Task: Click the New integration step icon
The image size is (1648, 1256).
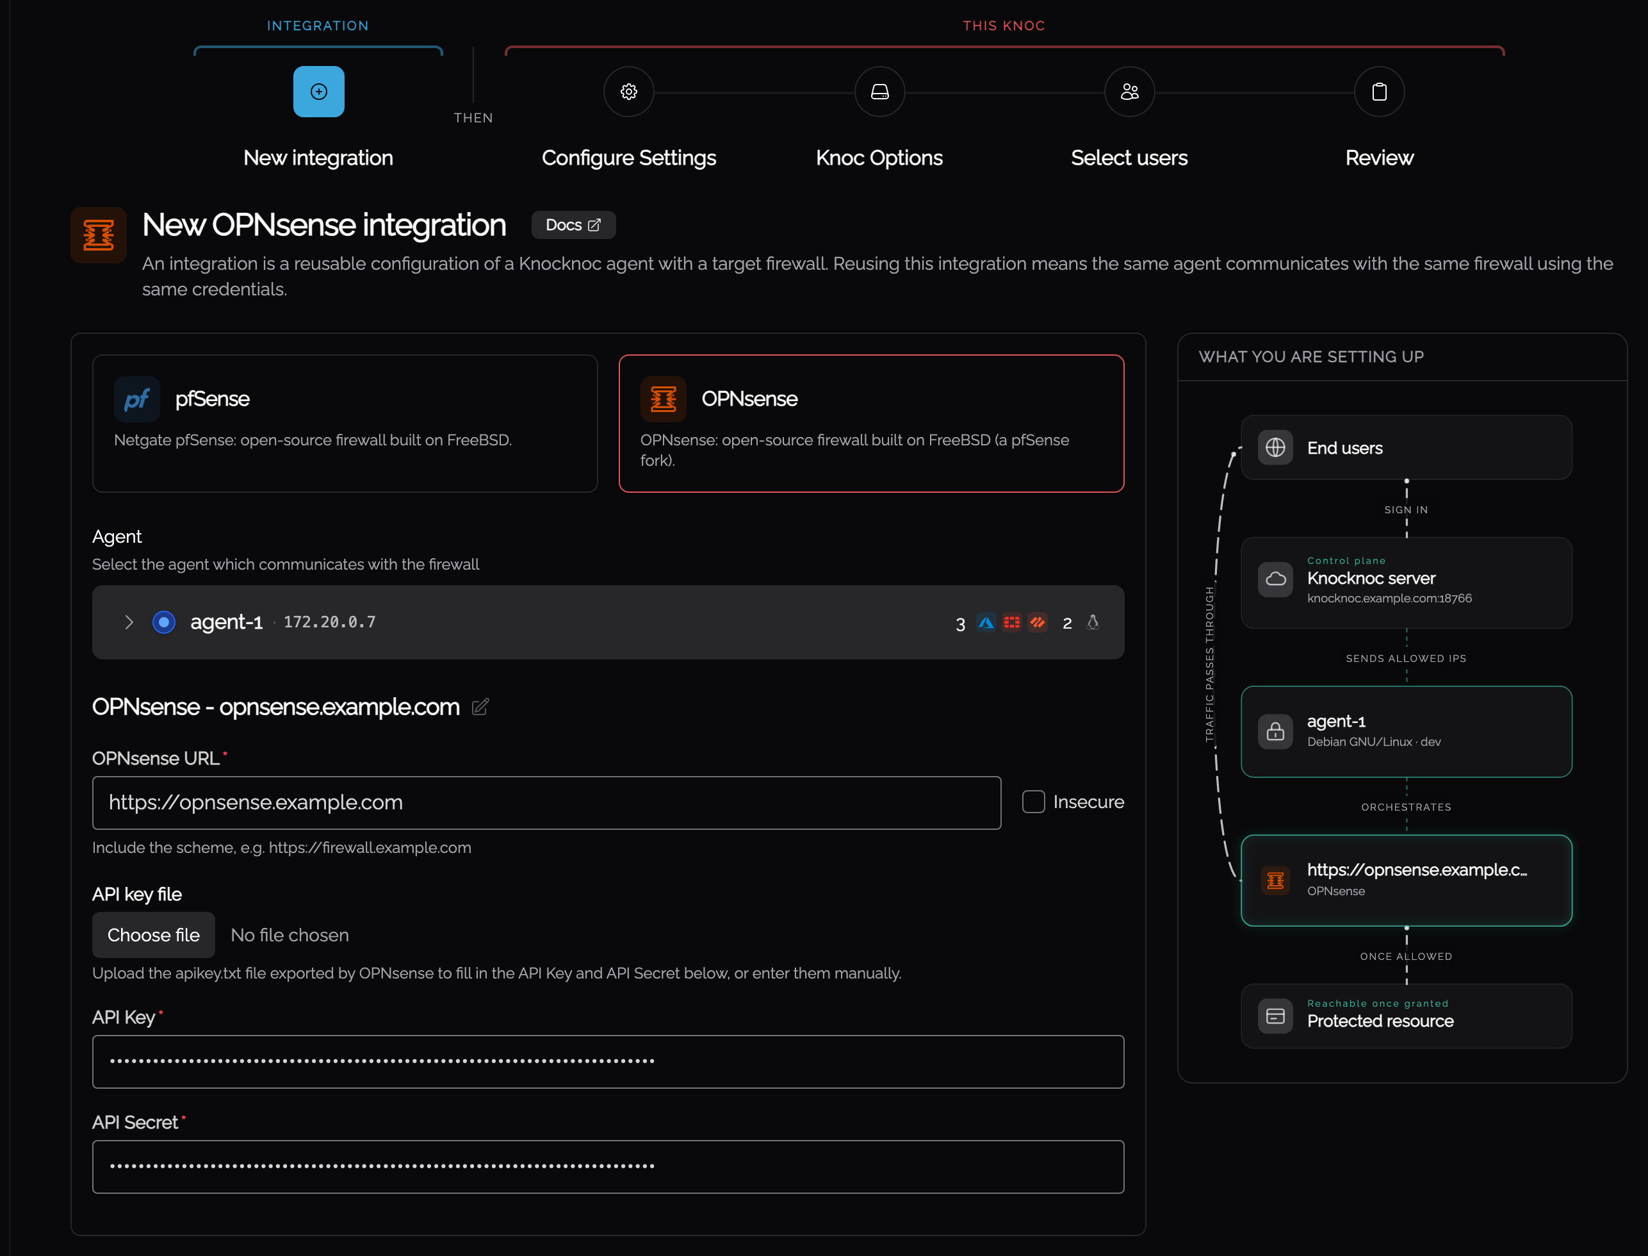Action: pos(318,92)
